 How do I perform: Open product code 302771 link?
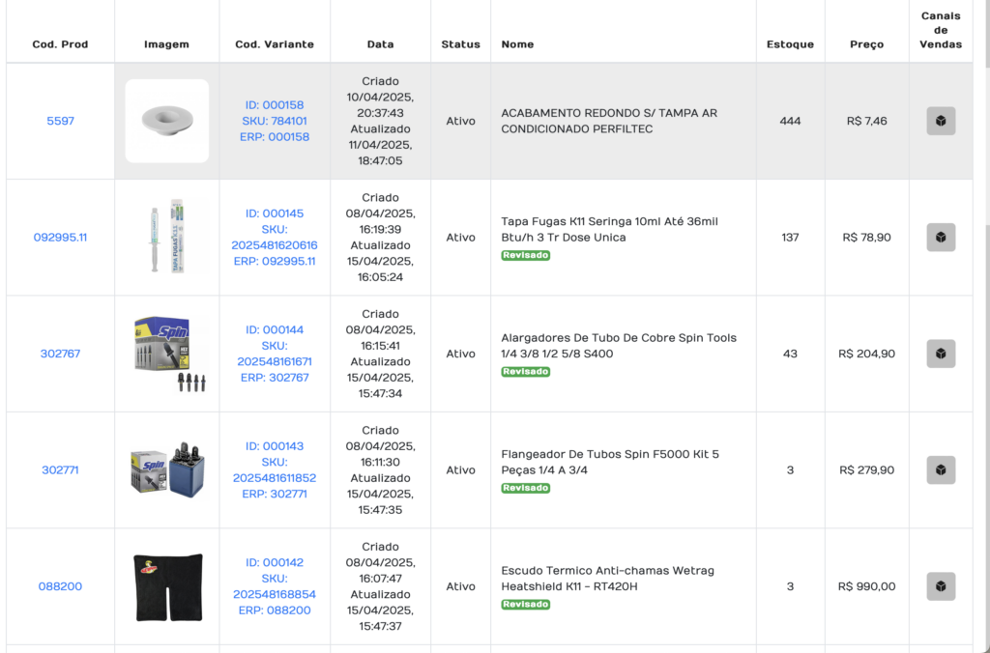point(60,470)
